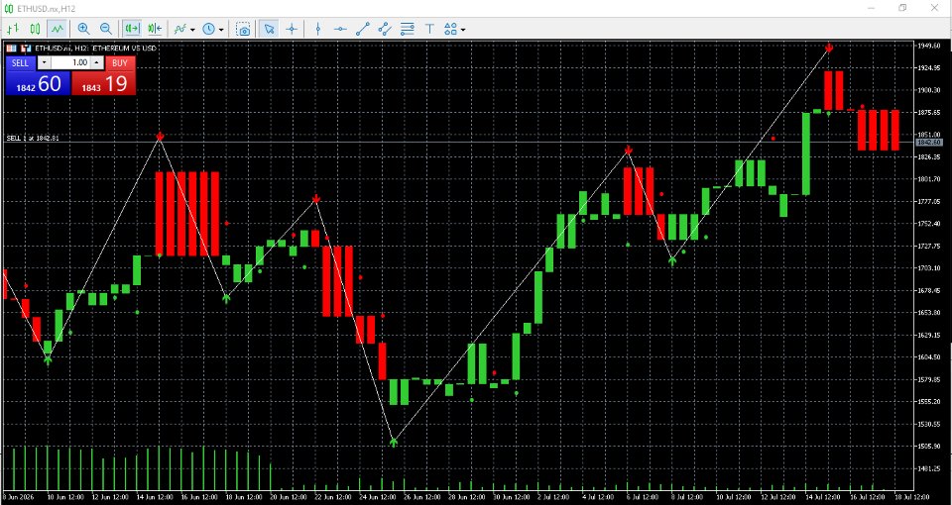Click price scale value 1703.10
Screen dimensions: 952x505
click(x=929, y=268)
